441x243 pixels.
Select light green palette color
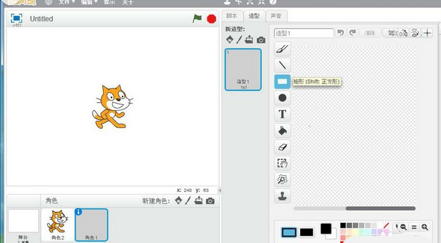coord(362,232)
